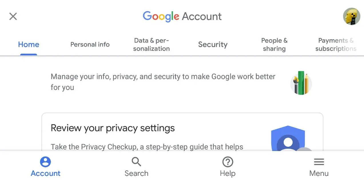364x181 pixels.
Task: Open Help question mark icon
Action: click(228, 162)
